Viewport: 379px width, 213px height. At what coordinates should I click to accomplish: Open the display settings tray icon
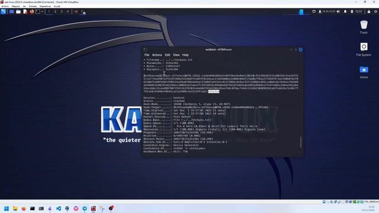click(x=314, y=12)
